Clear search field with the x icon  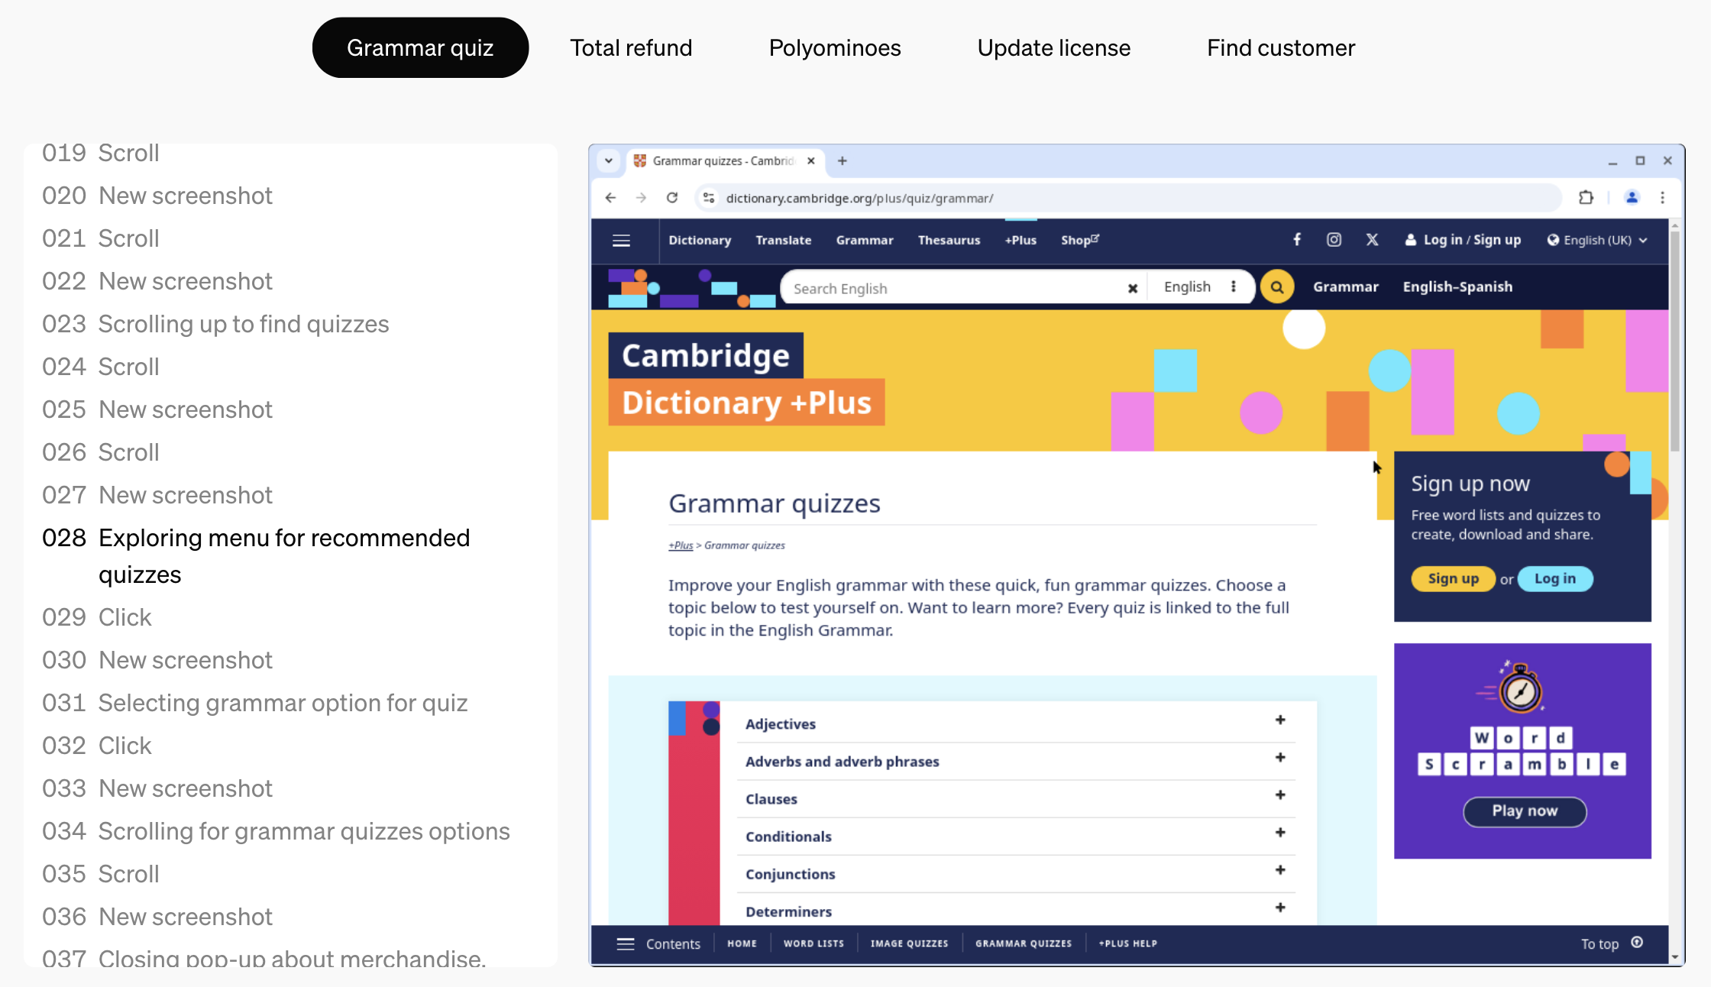(x=1133, y=288)
